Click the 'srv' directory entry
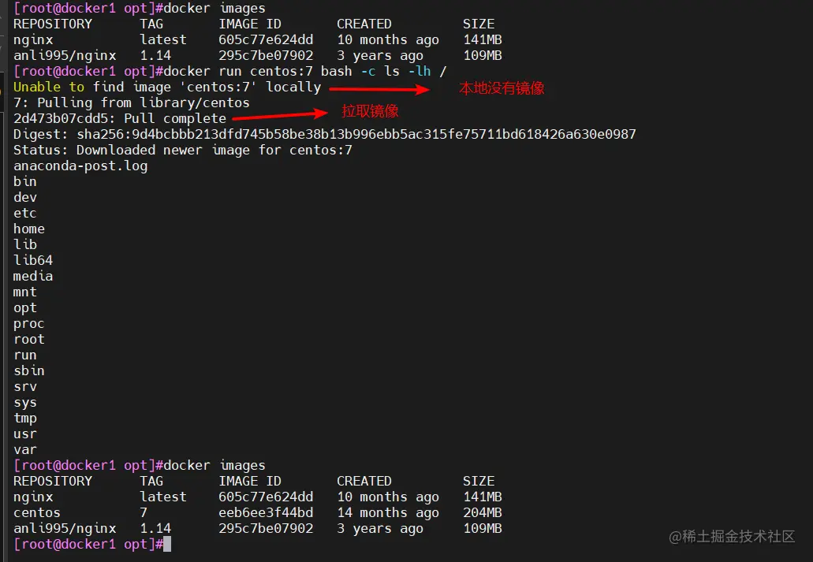The image size is (813, 562). [x=25, y=387]
